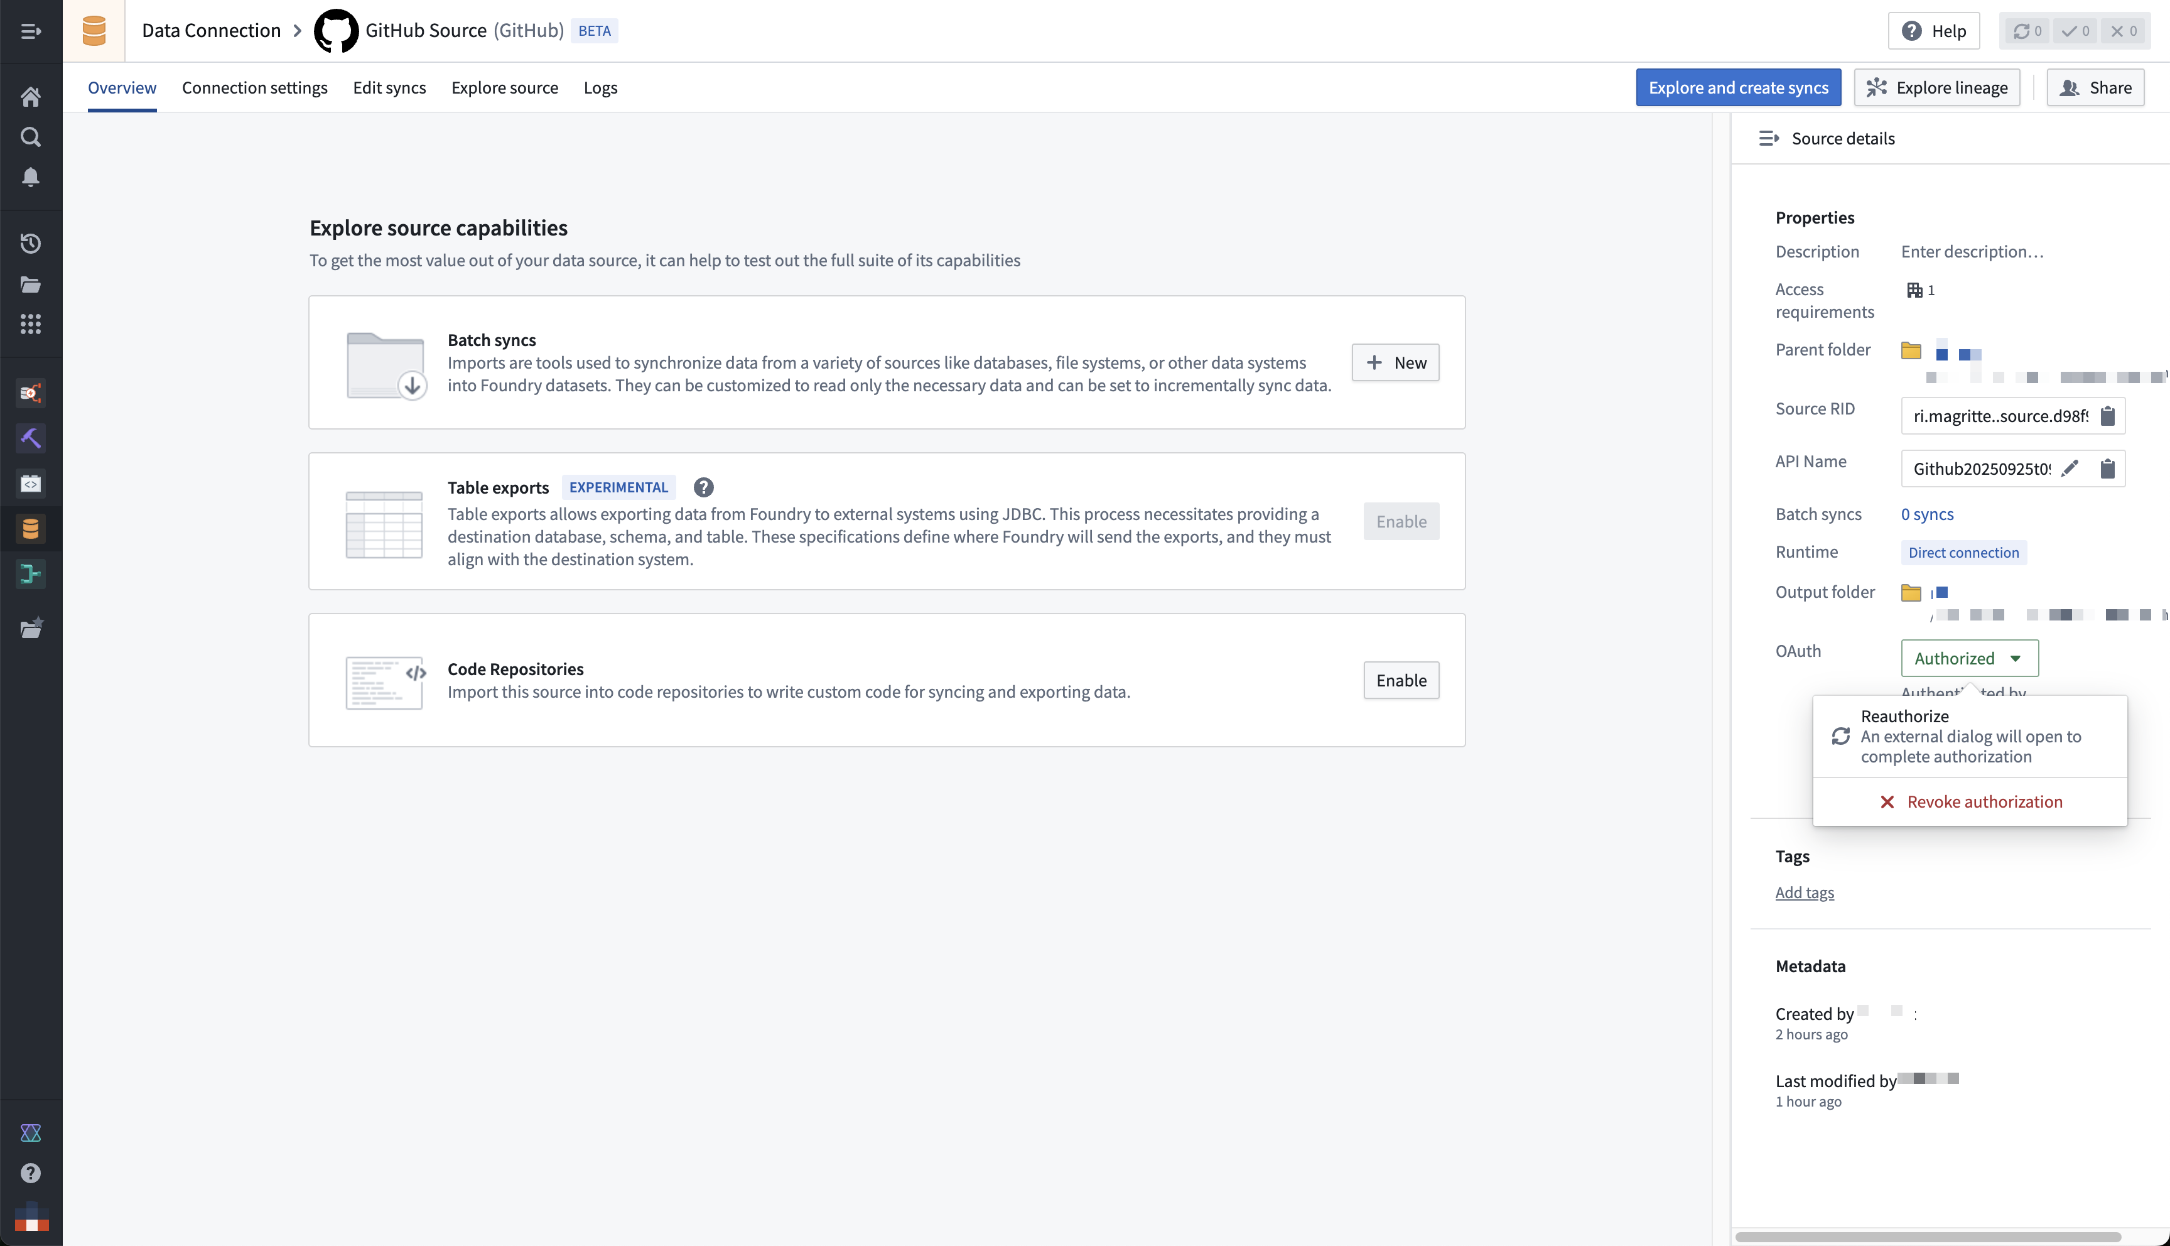This screenshot has height=1246, width=2170.
Task: Open the Authorized OAuth dropdown
Action: 1969,658
